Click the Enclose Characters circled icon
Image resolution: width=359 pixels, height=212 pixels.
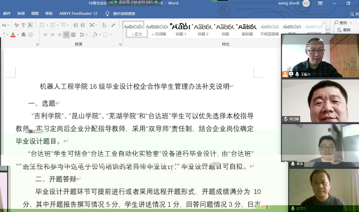30,35
